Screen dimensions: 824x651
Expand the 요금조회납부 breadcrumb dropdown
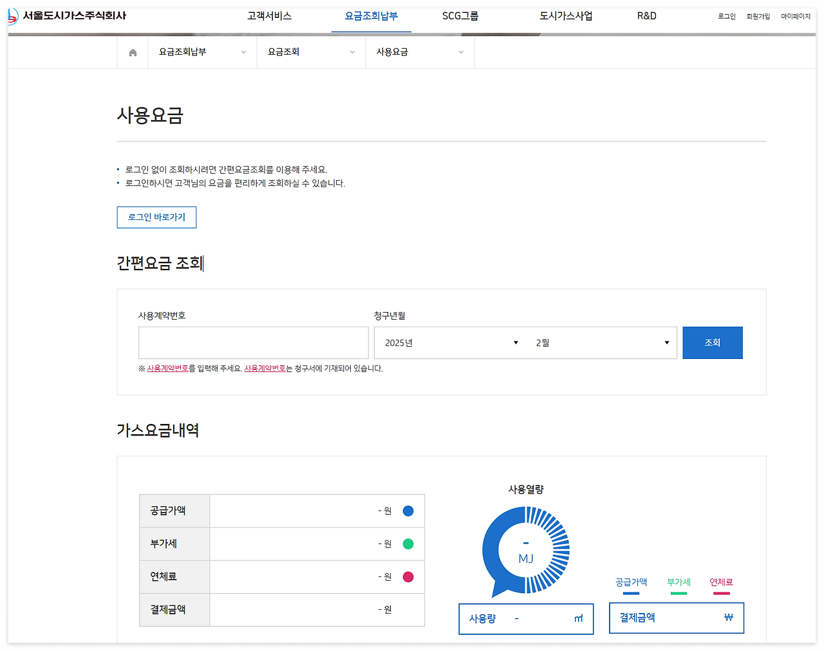(x=202, y=52)
